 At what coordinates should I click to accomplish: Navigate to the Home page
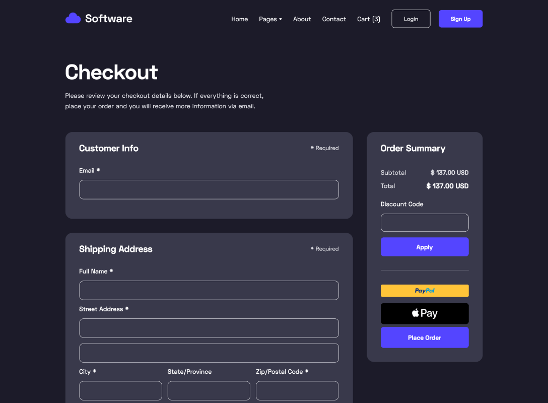[239, 19]
